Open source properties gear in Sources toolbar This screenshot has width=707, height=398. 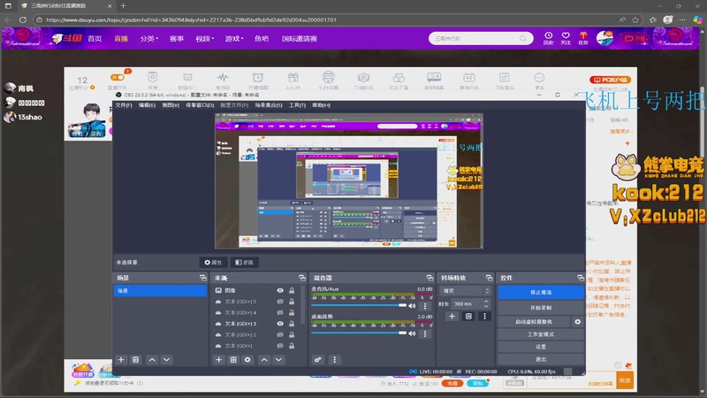[x=247, y=360]
